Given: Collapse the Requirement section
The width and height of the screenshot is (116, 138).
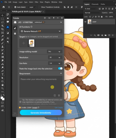Looking at the screenshot, I should 61,73.
